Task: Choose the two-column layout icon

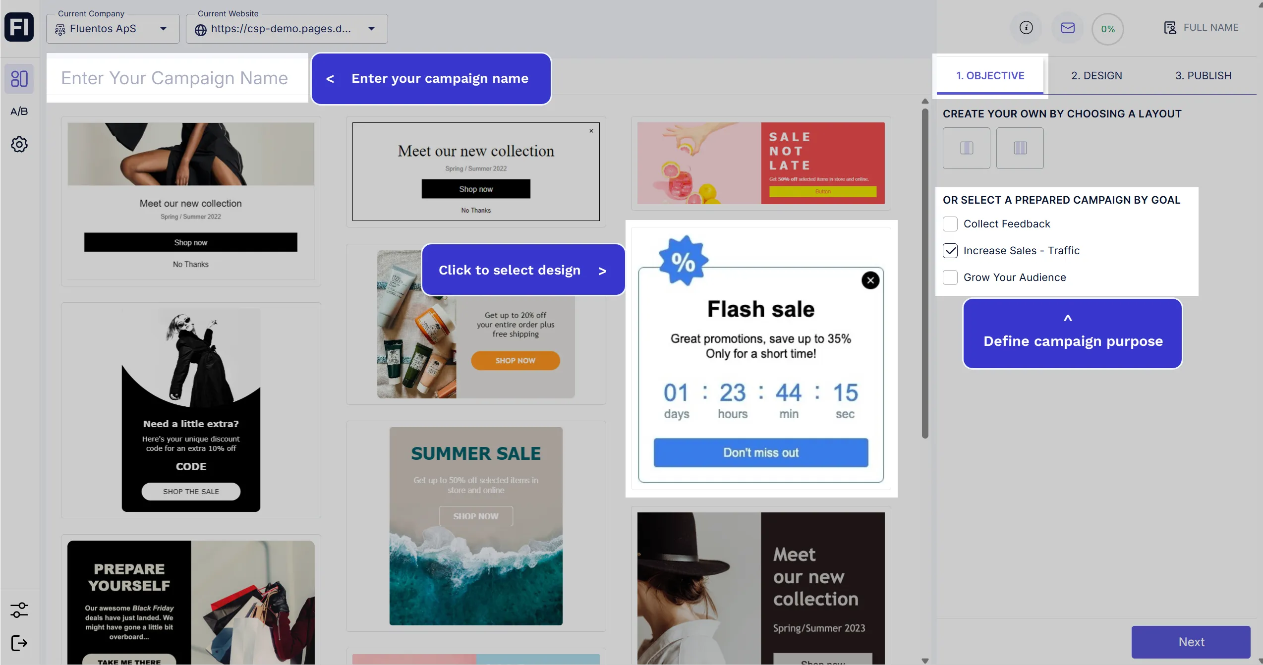Action: [967, 148]
